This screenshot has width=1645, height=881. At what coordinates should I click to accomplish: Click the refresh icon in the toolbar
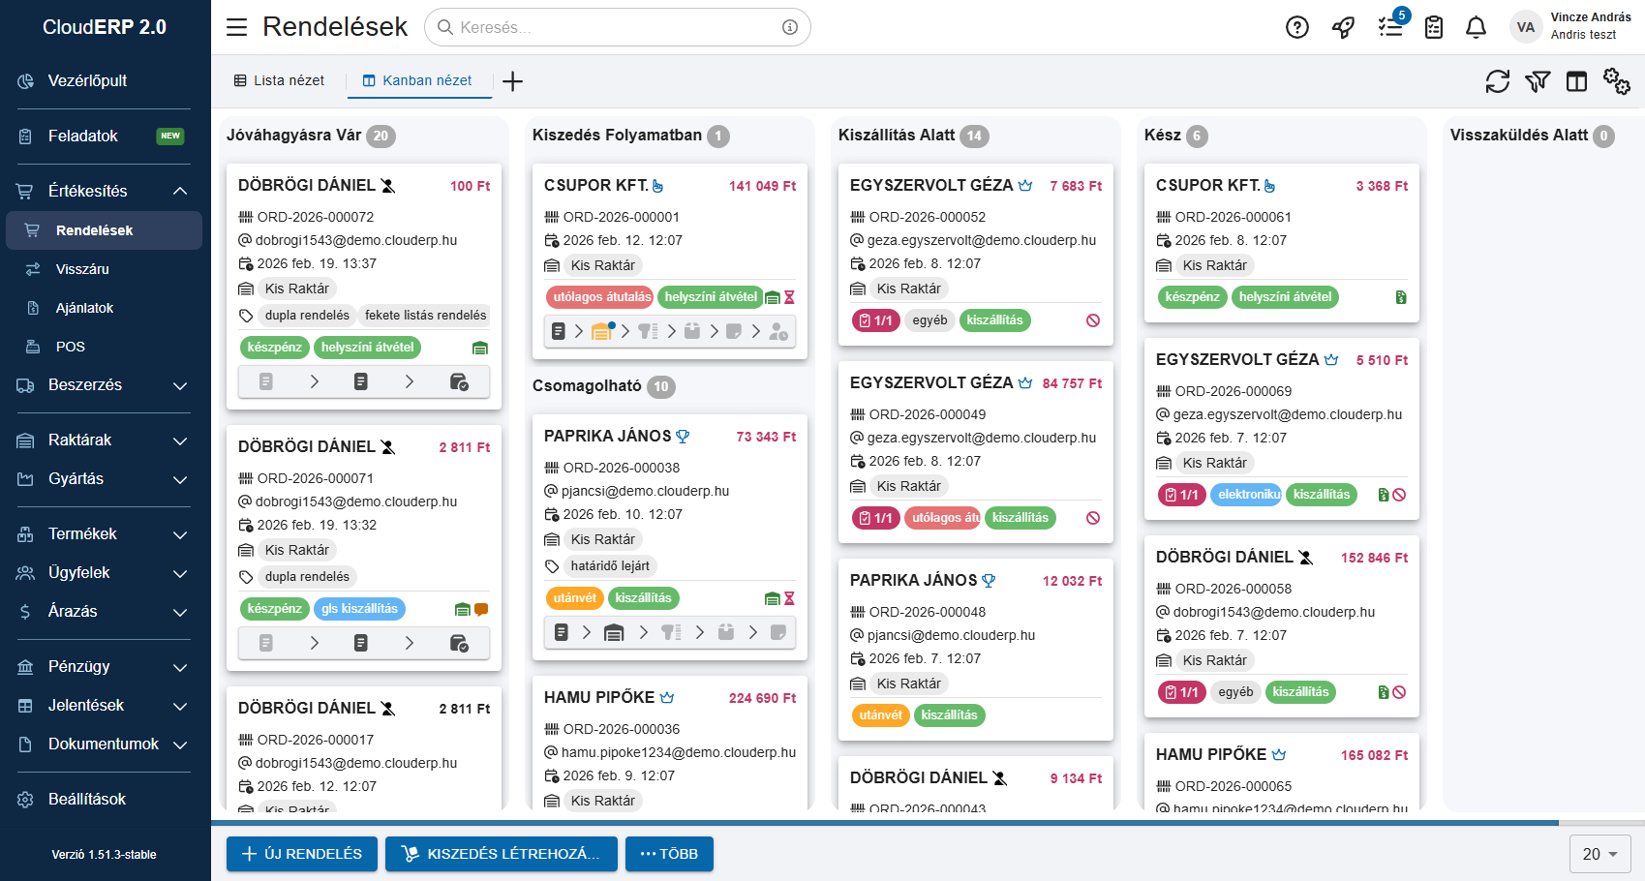1497,81
